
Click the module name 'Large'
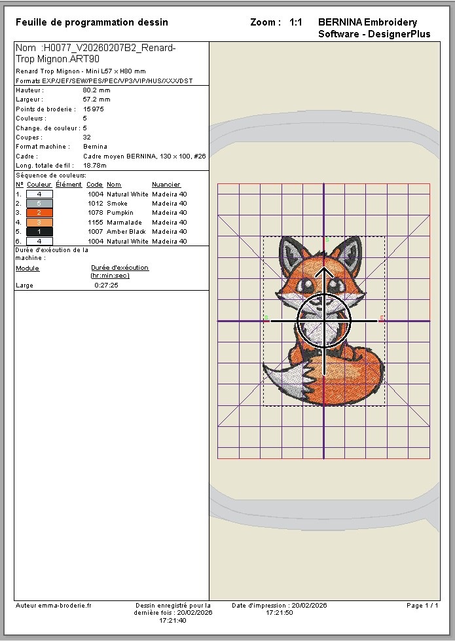[24, 285]
